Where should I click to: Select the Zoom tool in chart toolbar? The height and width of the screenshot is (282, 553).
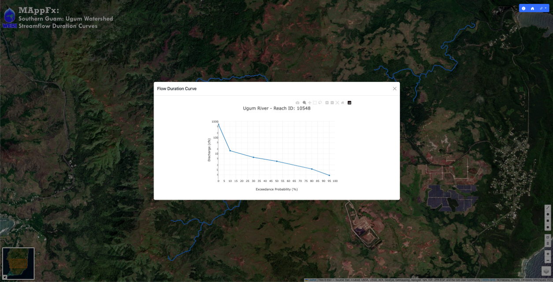(x=304, y=103)
